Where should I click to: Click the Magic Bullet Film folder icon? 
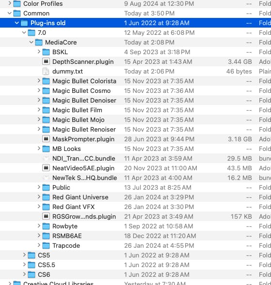[46, 110]
